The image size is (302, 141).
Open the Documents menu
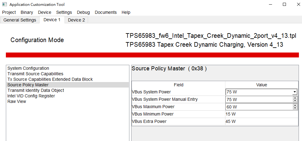click(x=106, y=12)
